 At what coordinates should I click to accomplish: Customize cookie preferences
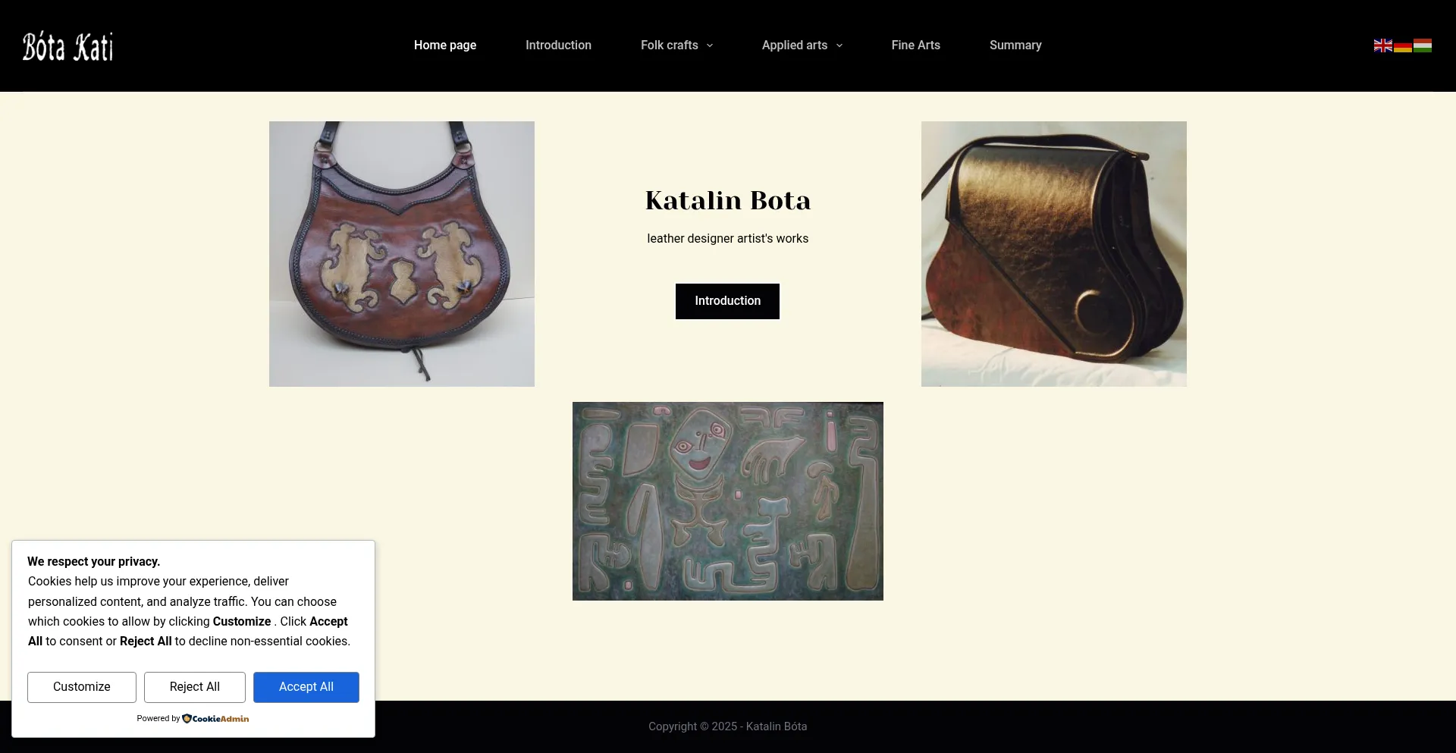[x=82, y=687]
